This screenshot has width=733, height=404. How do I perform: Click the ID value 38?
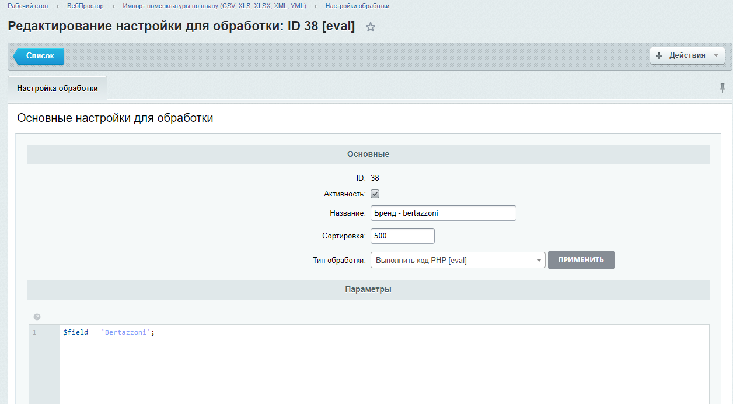[375, 178]
